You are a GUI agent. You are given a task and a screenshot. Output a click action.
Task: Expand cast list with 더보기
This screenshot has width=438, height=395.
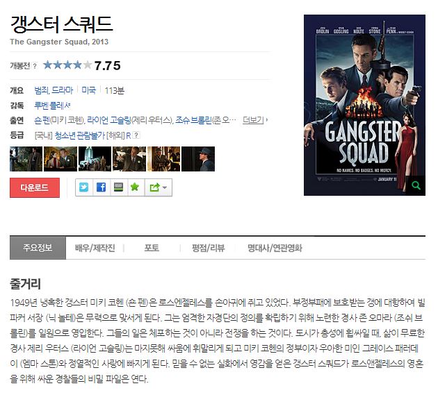pyautogui.click(x=254, y=120)
